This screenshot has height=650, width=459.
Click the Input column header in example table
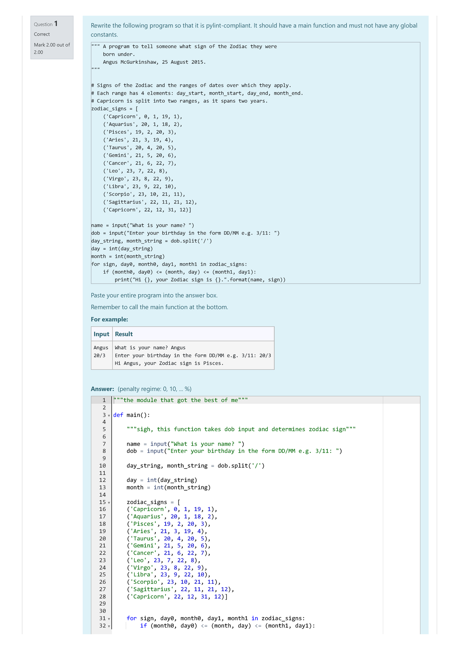(x=101, y=334)
